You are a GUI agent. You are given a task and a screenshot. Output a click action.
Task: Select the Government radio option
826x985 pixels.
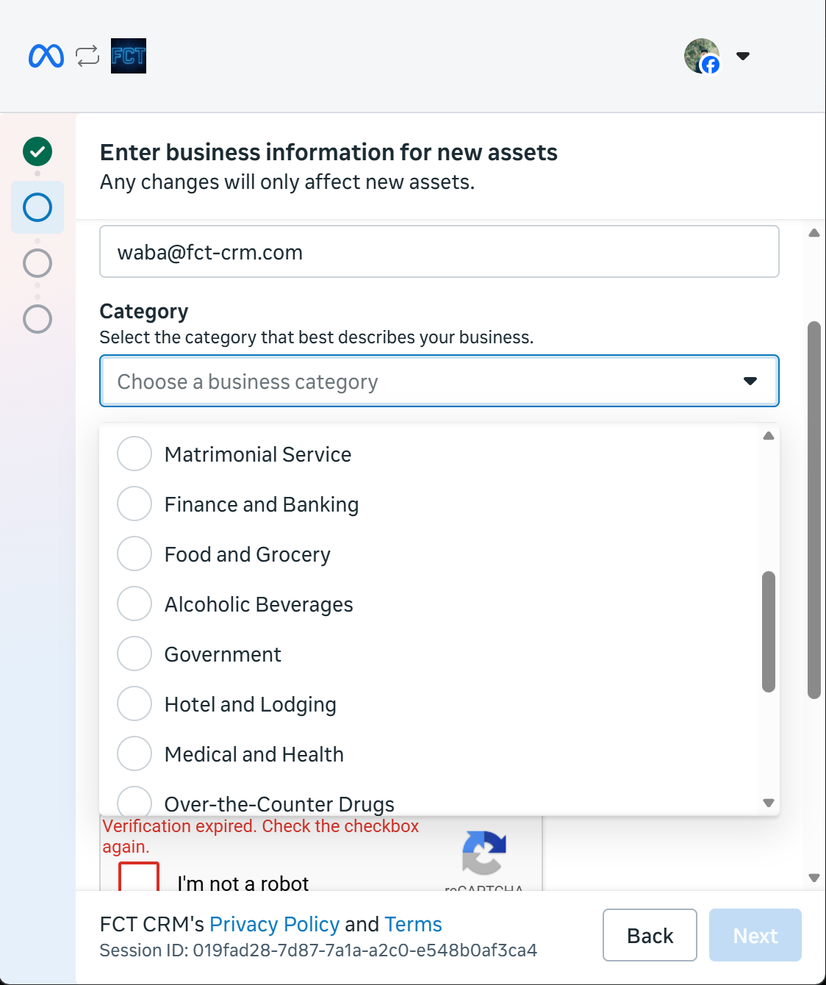coord(134,653)
